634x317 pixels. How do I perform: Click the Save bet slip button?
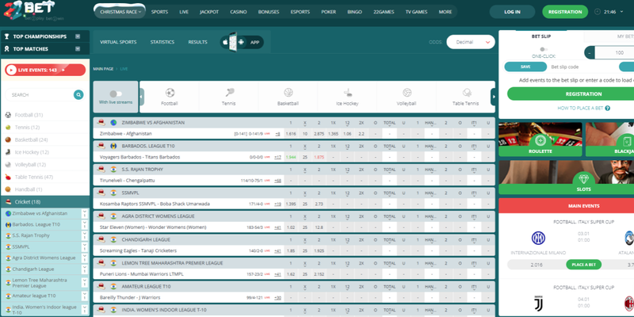click(525, 67)
